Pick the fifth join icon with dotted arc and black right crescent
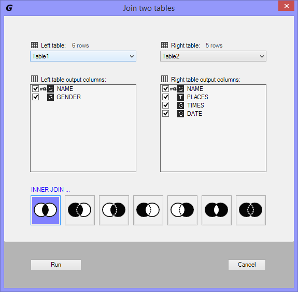Image resolution: width=298 pixels, height=292 pixels. (x=182, y=210)
